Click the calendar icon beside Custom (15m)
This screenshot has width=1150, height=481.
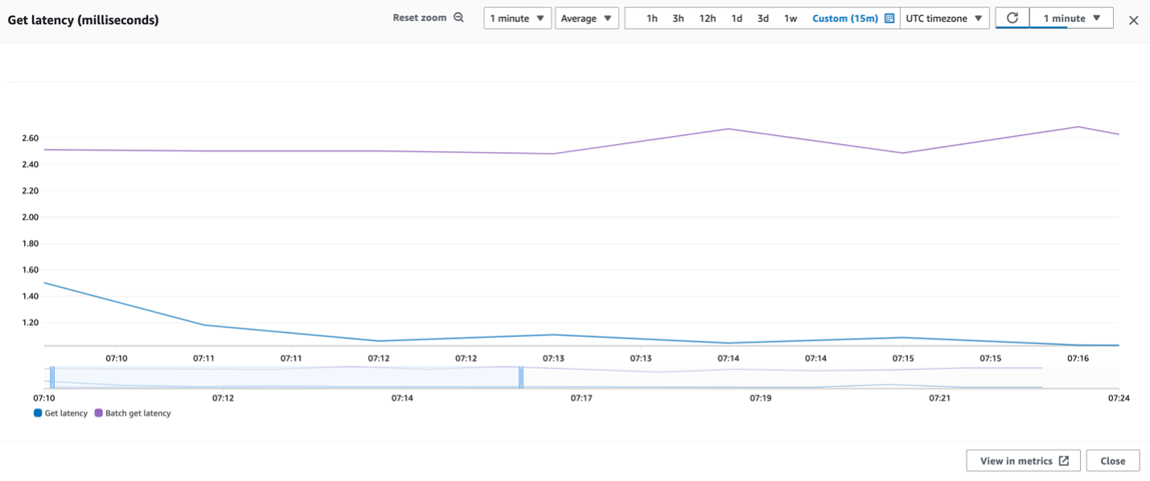(889, 18)
